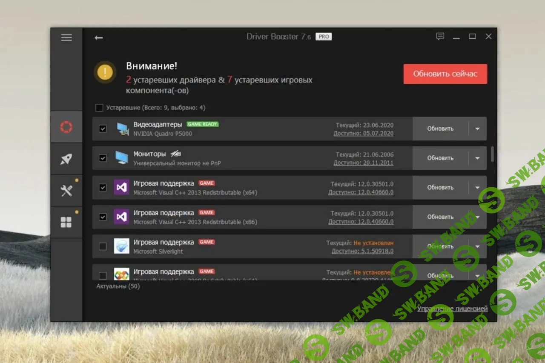Expand the update options for Мониторы

tap(477, 158)
